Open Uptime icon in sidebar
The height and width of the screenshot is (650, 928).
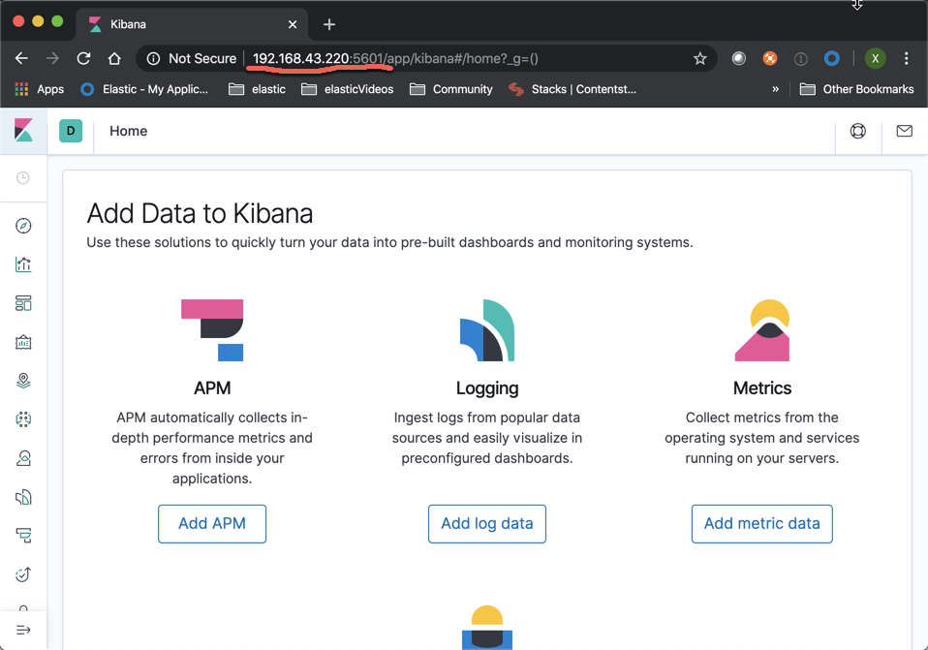(23, 574)
